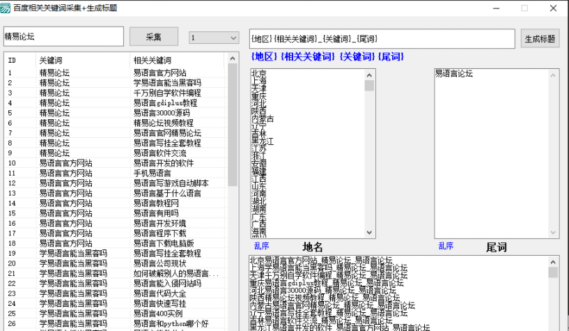
Task: Insert the {关键词} placeholder link
Action: pyautogui.click(x=357, y=56)
